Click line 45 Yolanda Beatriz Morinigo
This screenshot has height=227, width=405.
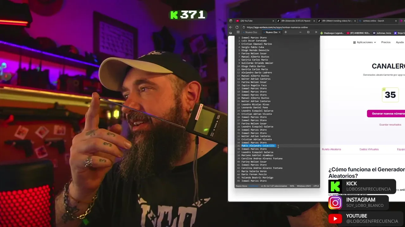pos(257,178)
